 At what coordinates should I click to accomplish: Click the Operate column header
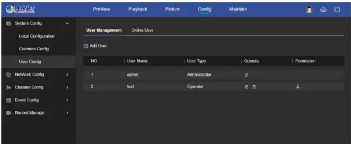(251, 61)
